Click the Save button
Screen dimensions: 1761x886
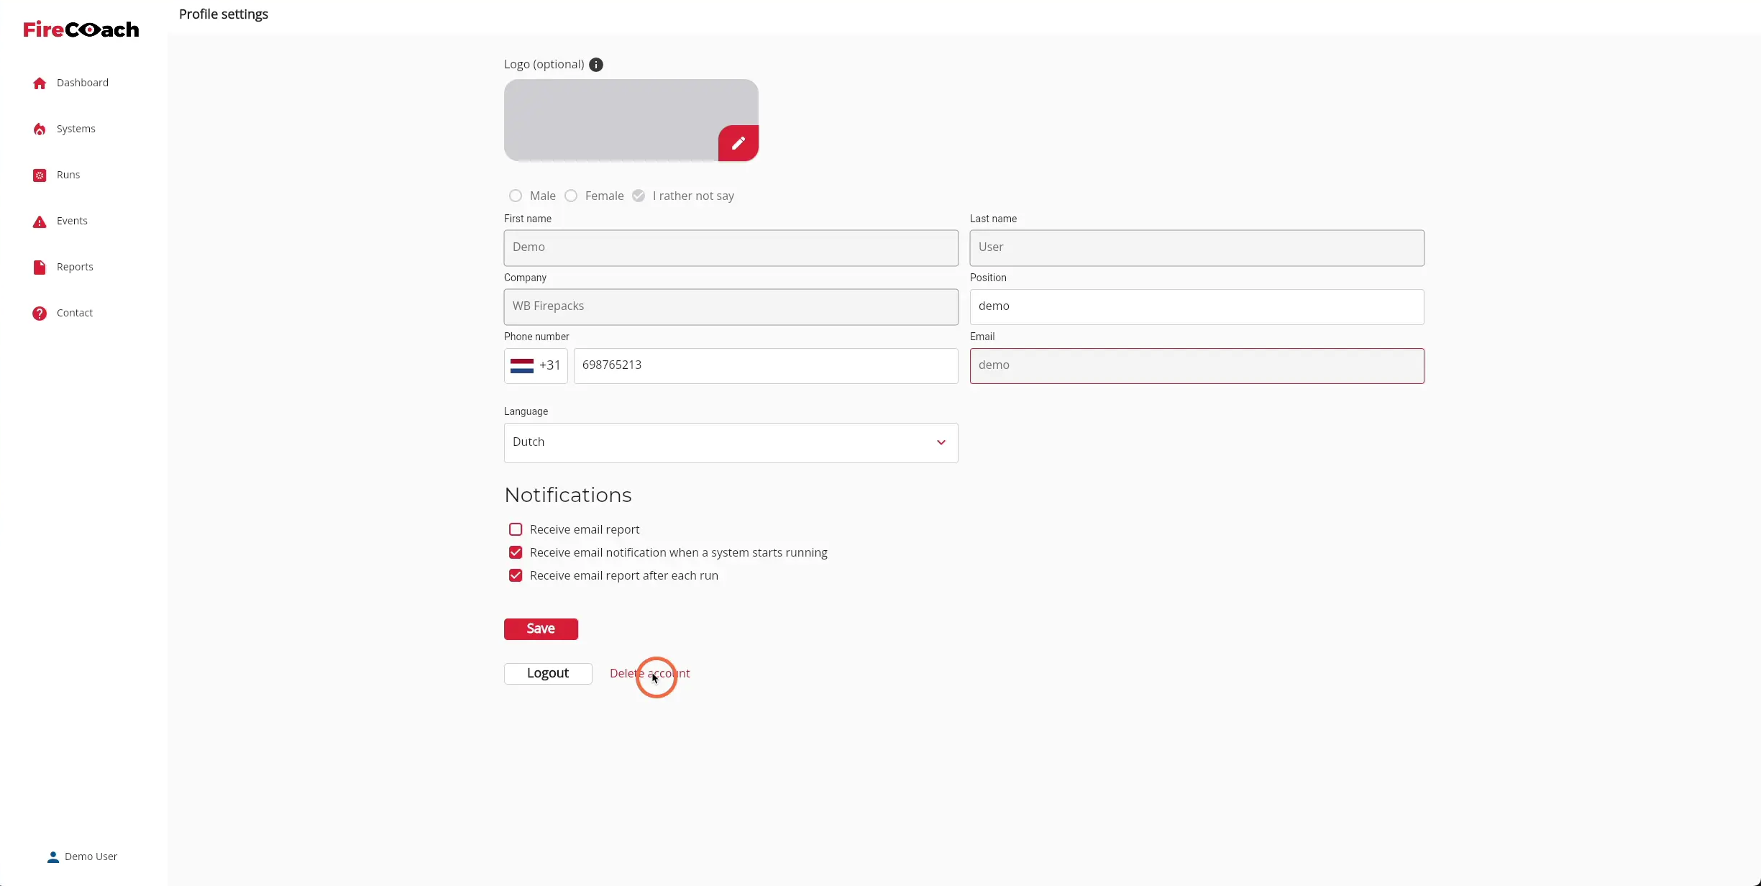pos(541,629)
